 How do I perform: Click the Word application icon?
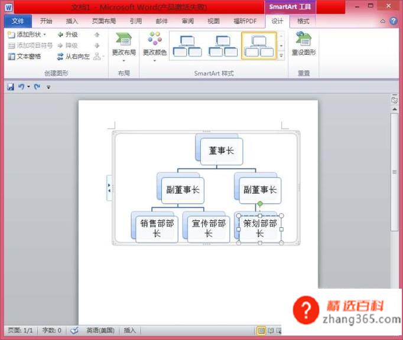point(8,7)
